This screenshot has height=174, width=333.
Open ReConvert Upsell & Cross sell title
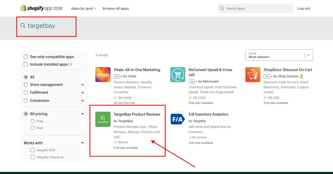click(x=211, y=72)
